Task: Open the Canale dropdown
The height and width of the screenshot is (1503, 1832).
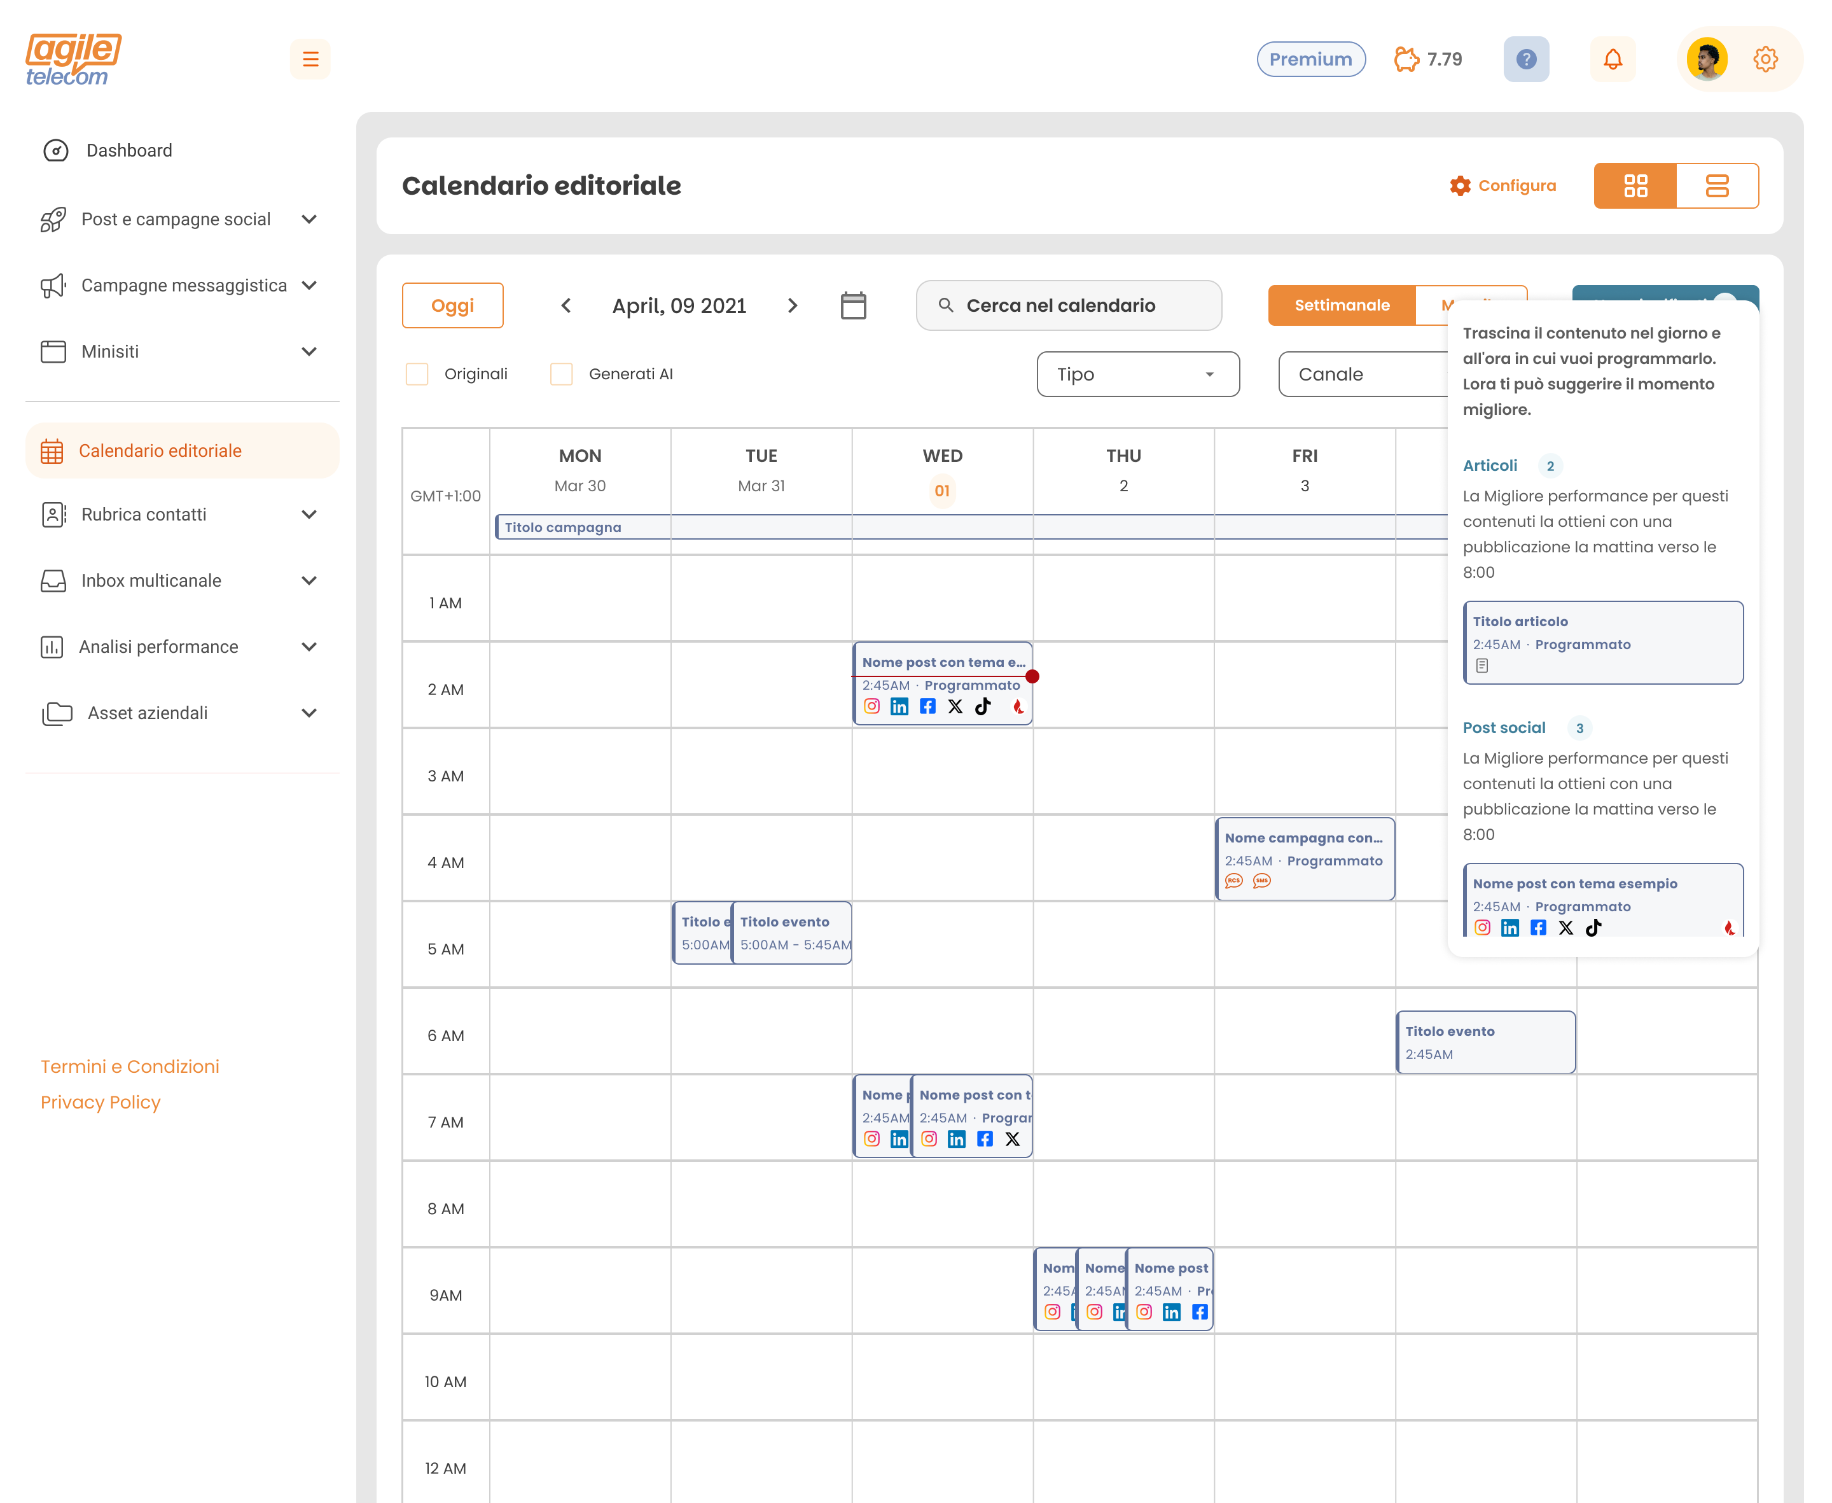Action: pyautogui.click(x=1350, y=373)
